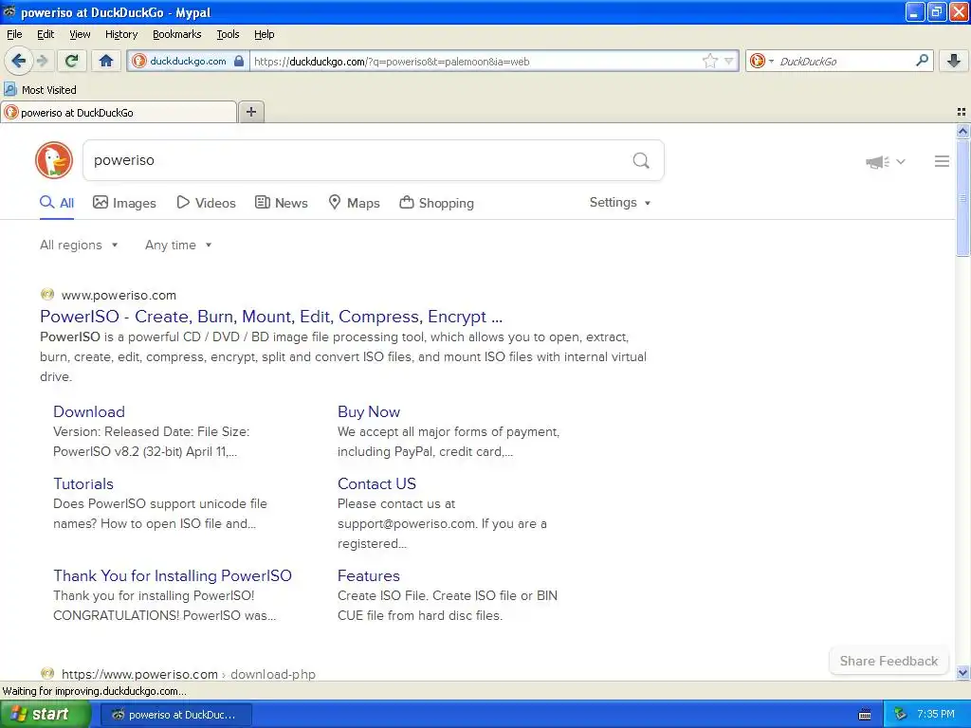The image size is (971, 728).
Task: Open the File menu
Action: pos(14,34)
